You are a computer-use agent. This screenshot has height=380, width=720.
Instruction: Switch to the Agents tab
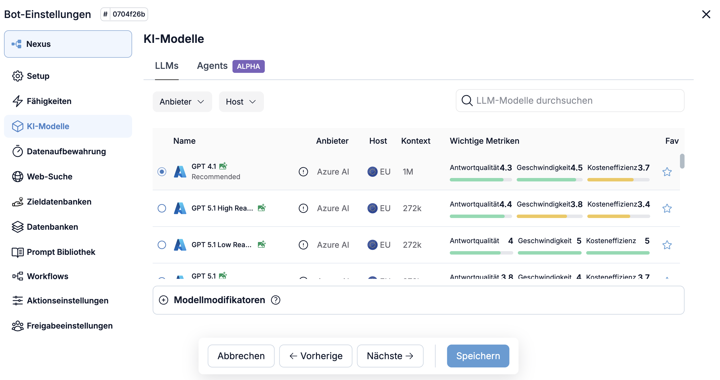(x=212, y=66)
